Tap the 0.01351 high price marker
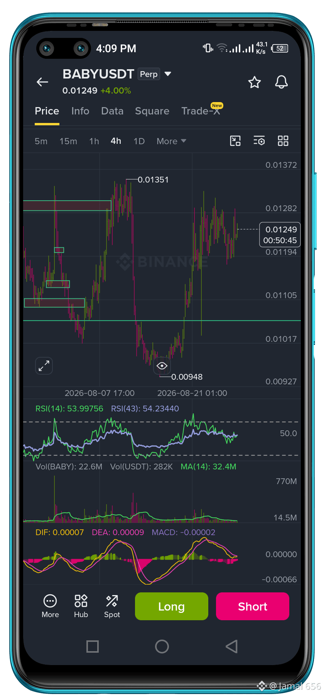This screenshot has width=324, height=696. pyautogui.click(x=153, y=180)
